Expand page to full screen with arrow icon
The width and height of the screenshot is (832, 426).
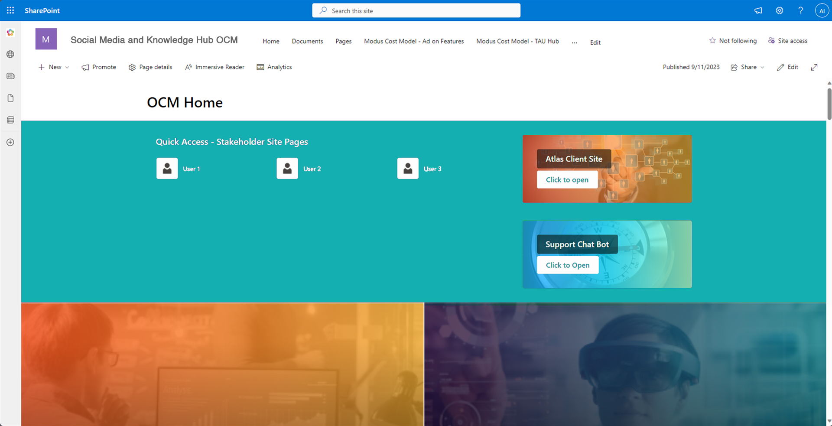pyautogui.click(x=814, y=67)
